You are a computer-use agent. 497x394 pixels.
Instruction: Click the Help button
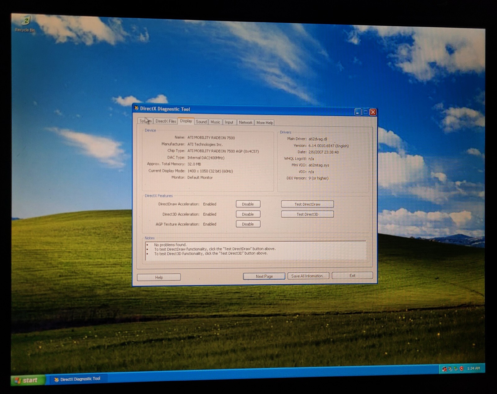tap(159, 277)
